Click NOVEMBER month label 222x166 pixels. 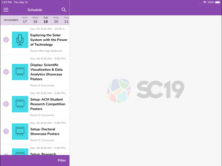coord(11,20)
